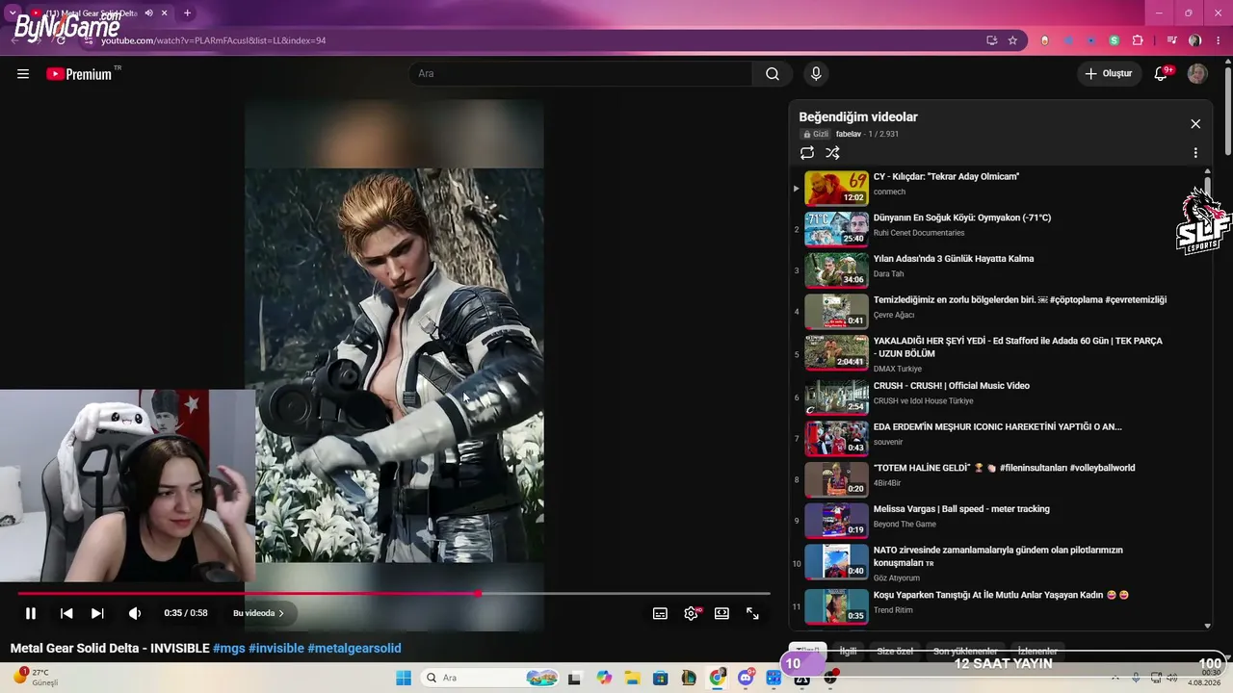Image resolution: width=1233 pixels, height=693 pixels.
Task: Open thumbnail of EDA ERDEM'İN MEŞHUR video
Action: click(x=836, y=438)
